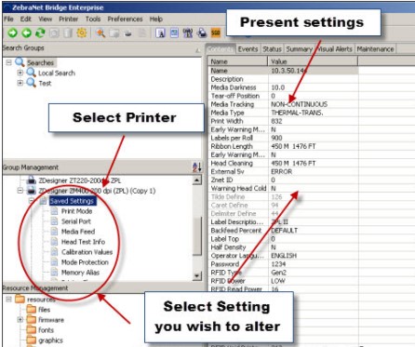The width and height of the screenshot is (415, 347).
Task: Select the ZDesigner ZT220 printer
Action: [x=79, y=180]
